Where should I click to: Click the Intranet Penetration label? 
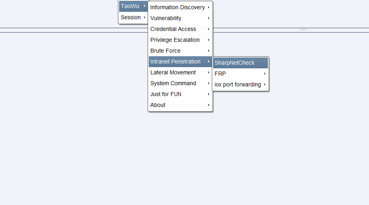[175, 61]
